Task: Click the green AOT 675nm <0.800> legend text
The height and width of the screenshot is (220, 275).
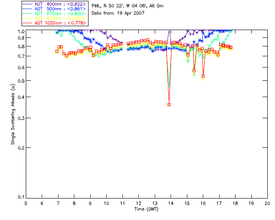Action: pos(60,13)
